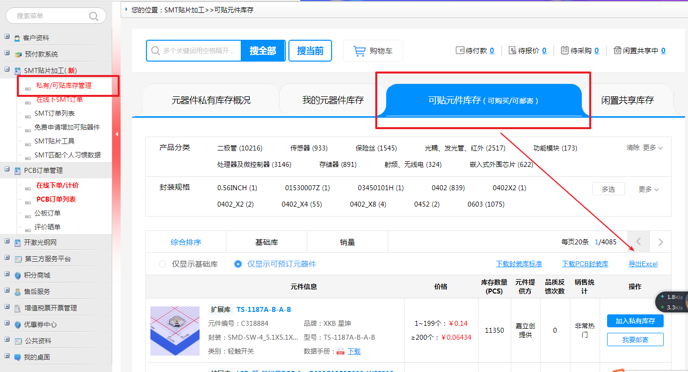Expand 更多 in product category row
The width and height of the screenshot is (688, 372).
653,148
